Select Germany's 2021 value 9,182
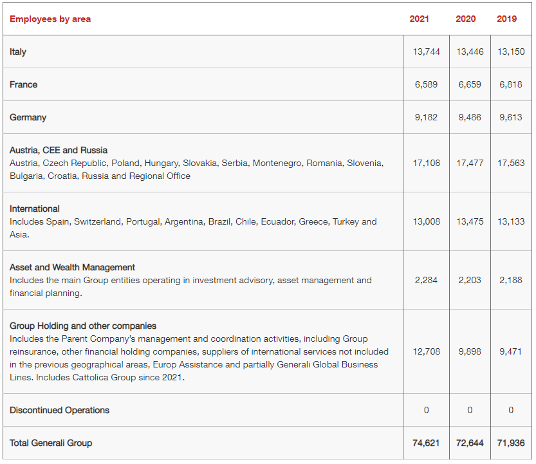536x464 pixels. pyautogui.click(x=426, y=117)
